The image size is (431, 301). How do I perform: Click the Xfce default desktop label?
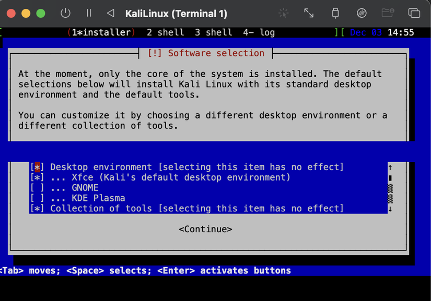[181, 177]
